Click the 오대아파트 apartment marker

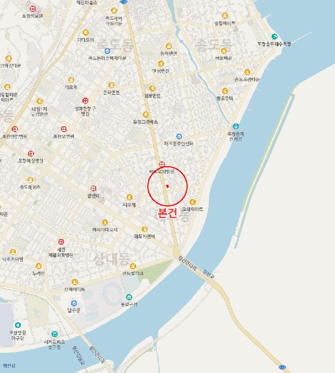pos(192,202)
